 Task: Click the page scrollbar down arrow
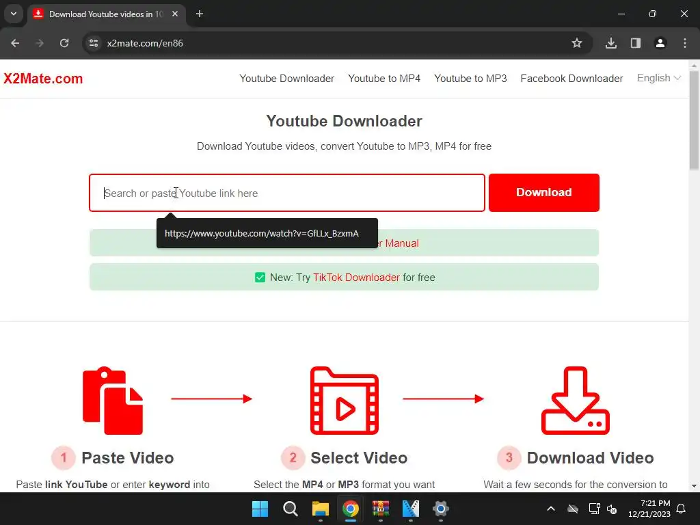(x=694, y=486)
